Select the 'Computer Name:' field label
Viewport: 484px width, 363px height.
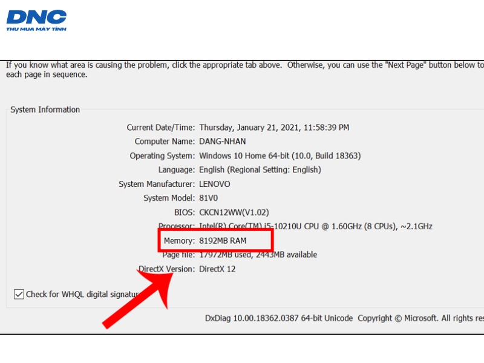(165, 142)
